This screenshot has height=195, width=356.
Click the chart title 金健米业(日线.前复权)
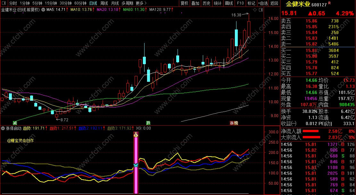(21, 10)
